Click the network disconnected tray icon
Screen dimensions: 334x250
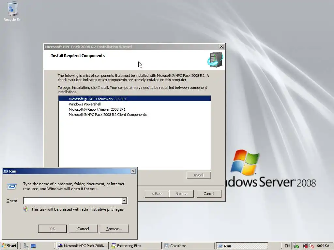[x=305, y=246]
